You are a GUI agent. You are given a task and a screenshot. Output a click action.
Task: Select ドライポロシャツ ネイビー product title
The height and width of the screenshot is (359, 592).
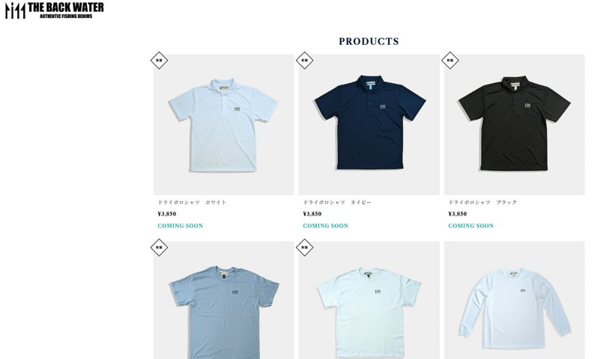click(337, 202)
